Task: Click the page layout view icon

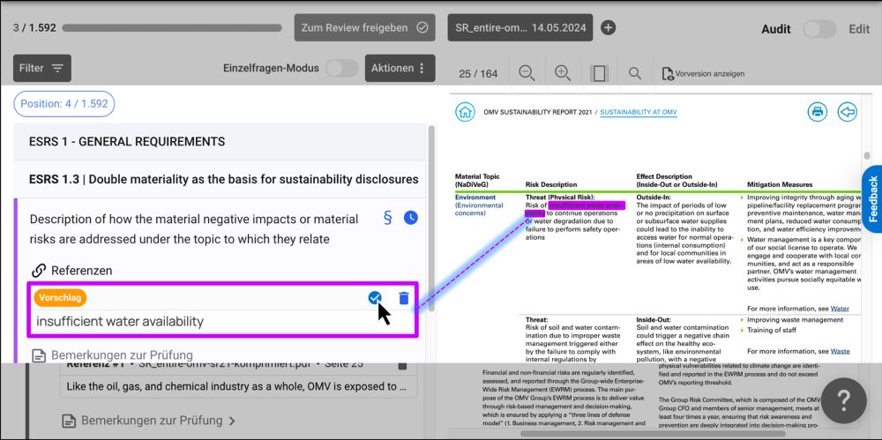Action: pos(599,73)
